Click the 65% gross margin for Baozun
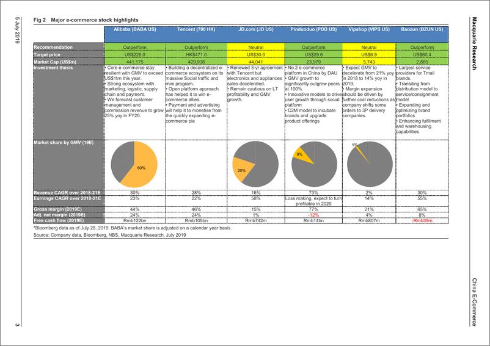 (422, 209)
